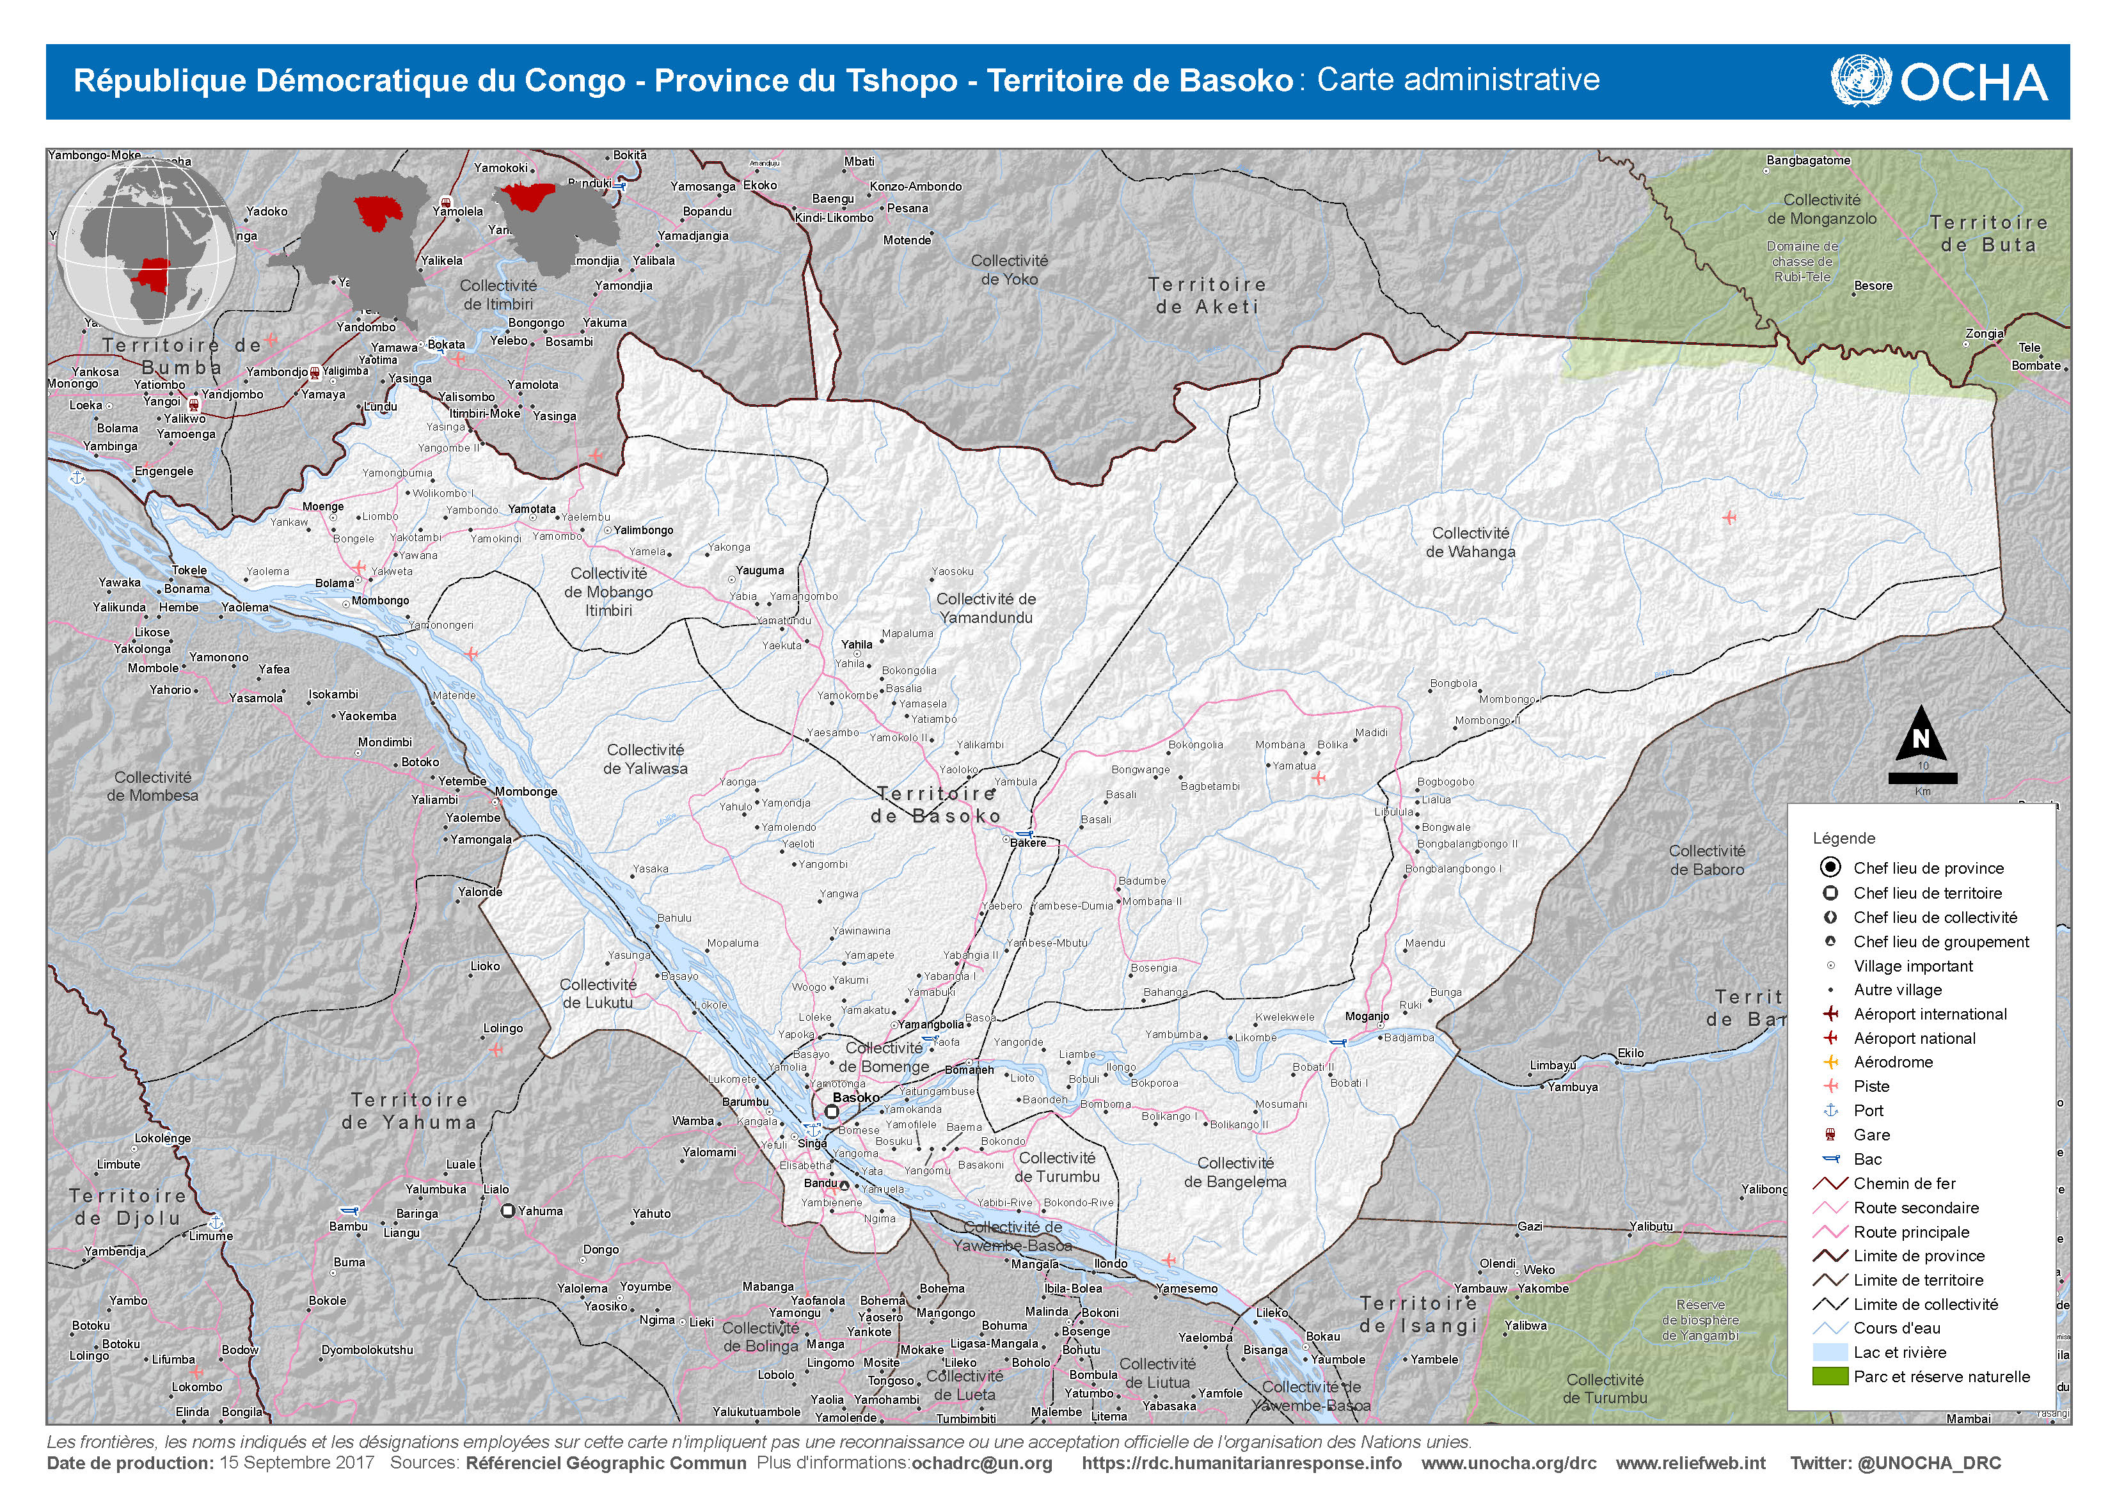Open the rdc.humanitarianresponse.info link
The image size is (2117, 1496).
1241,1463
